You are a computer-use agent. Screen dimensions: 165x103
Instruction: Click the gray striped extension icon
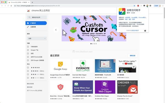click(x=150, y=6)
